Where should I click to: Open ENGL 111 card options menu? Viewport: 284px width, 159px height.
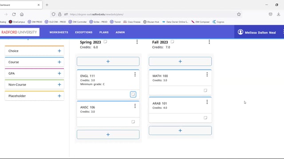(135, 75)
